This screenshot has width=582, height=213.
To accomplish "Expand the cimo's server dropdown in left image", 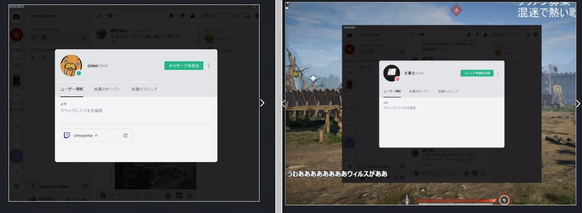I will point(84,16).
